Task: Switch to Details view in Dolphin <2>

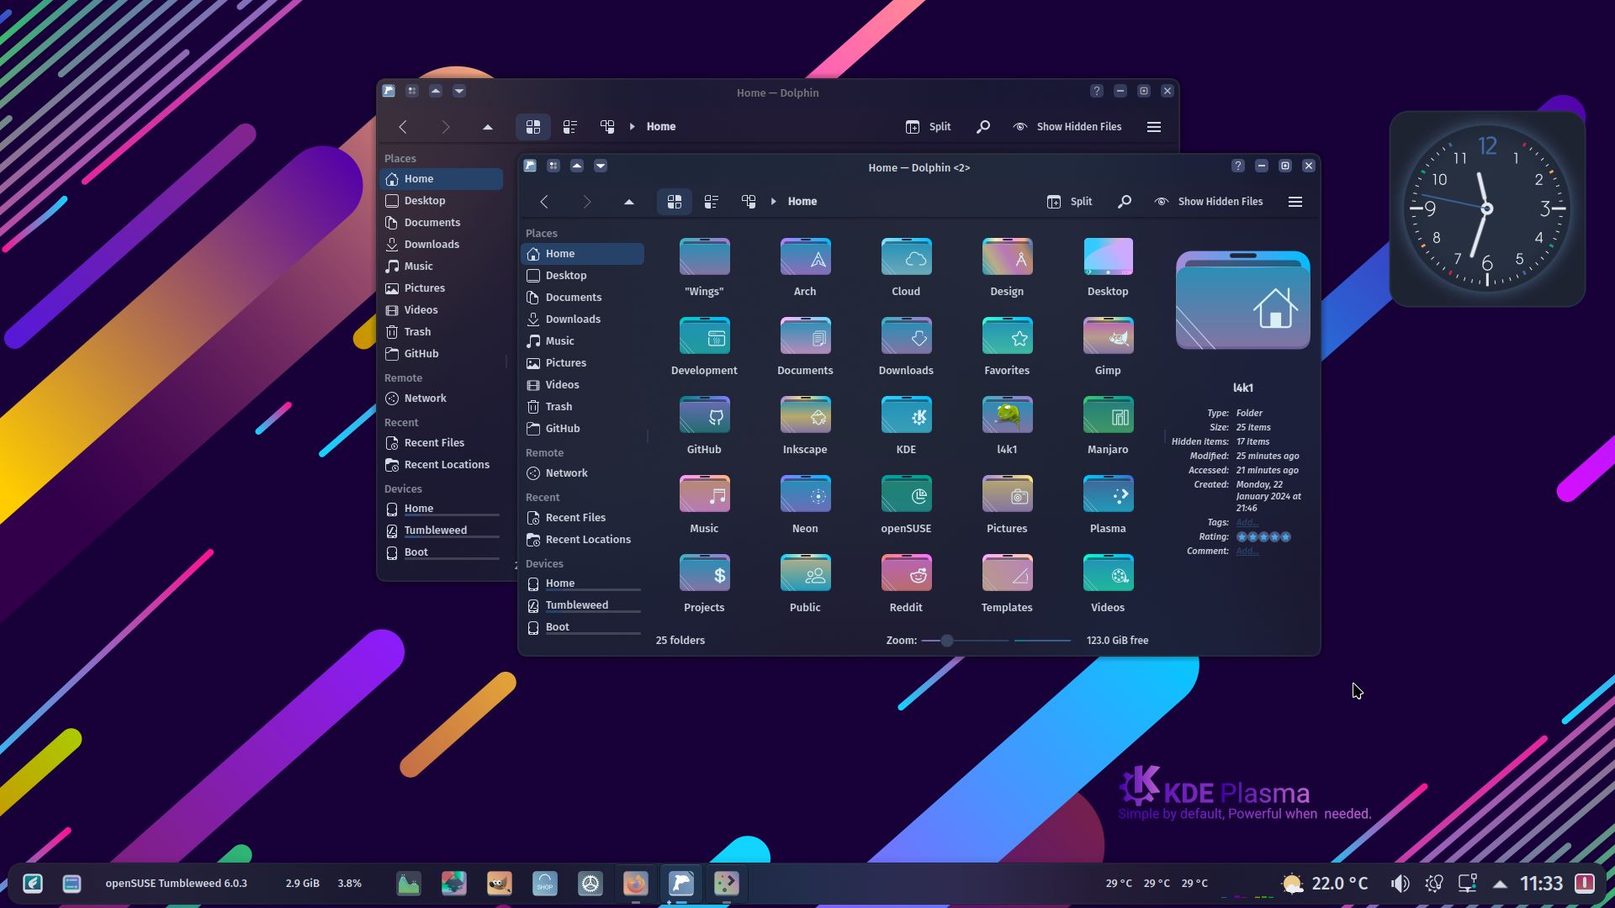Action: [749, 202]
